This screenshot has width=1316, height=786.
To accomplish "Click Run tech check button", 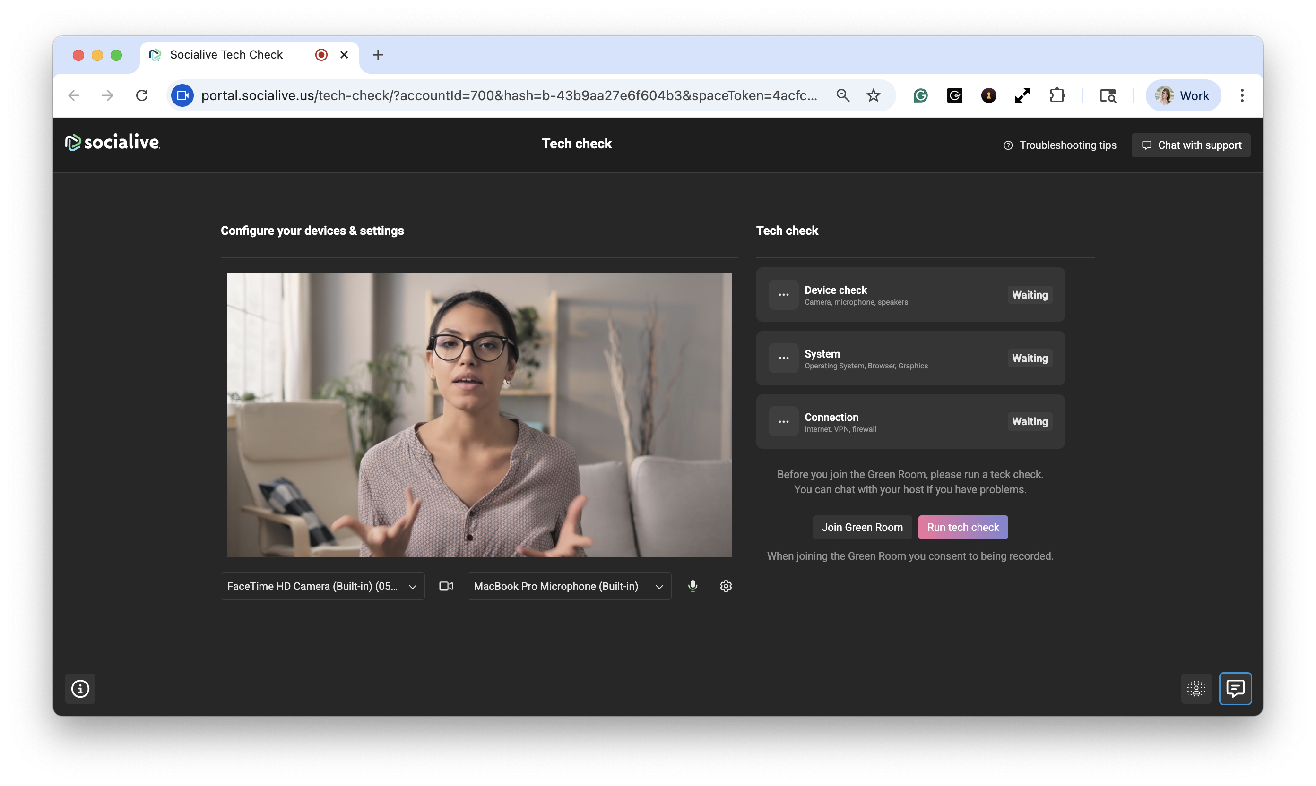I will [x=962, y=527].
